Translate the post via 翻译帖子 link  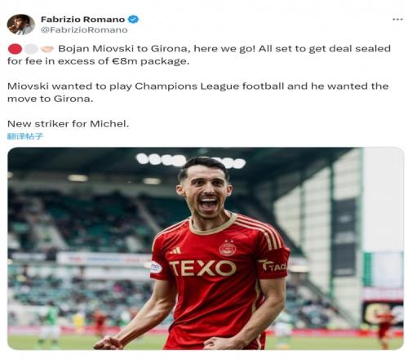pos(25,136)
